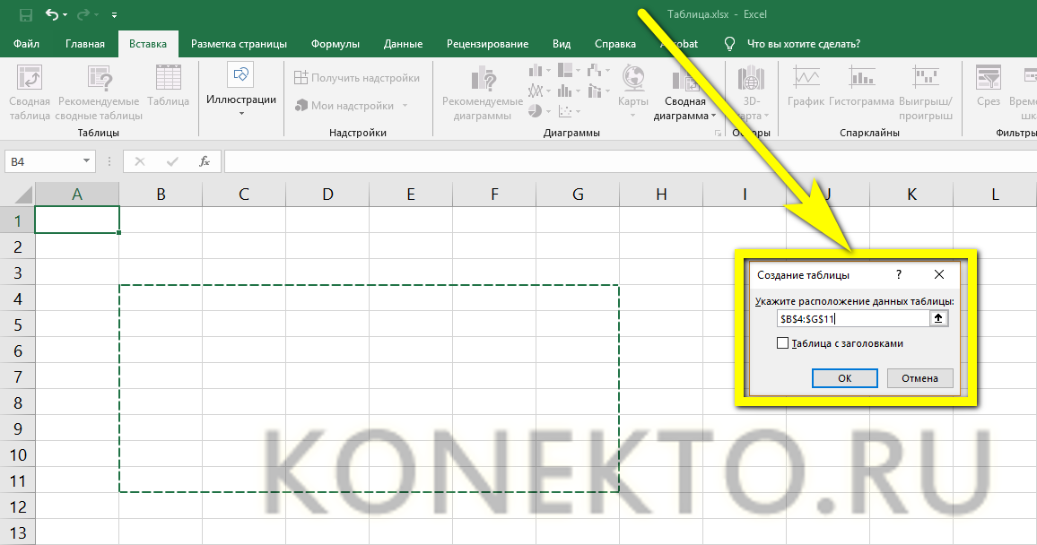Enable the Таблица с заголовками checkbox

coord(783,343)
